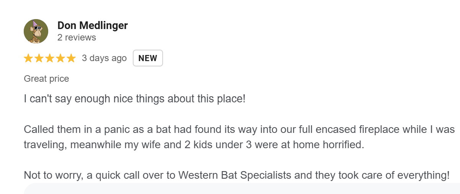Image resolution: width=460 pixels, height=194 pixels.
Task: Click the line starting "Called them in a panic"
Action: 239,129
